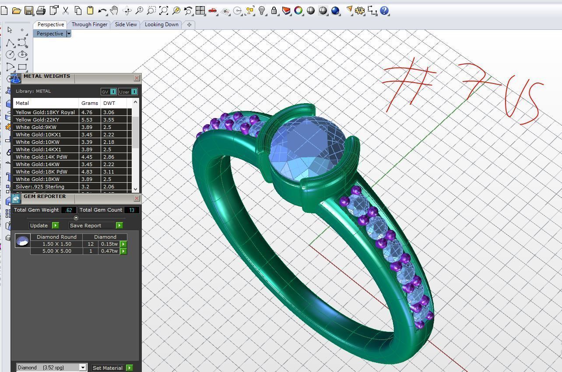
Task: Select the Rotate View tool
Action: (x=127, y=10)
